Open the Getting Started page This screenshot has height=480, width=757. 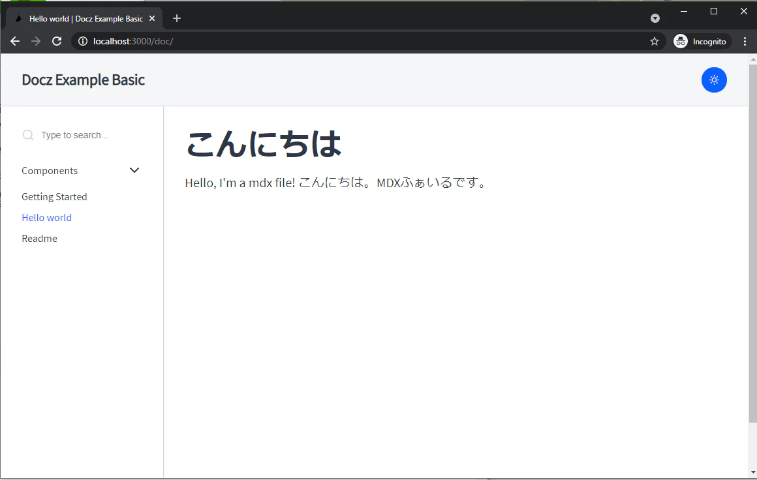pos(55,197)
